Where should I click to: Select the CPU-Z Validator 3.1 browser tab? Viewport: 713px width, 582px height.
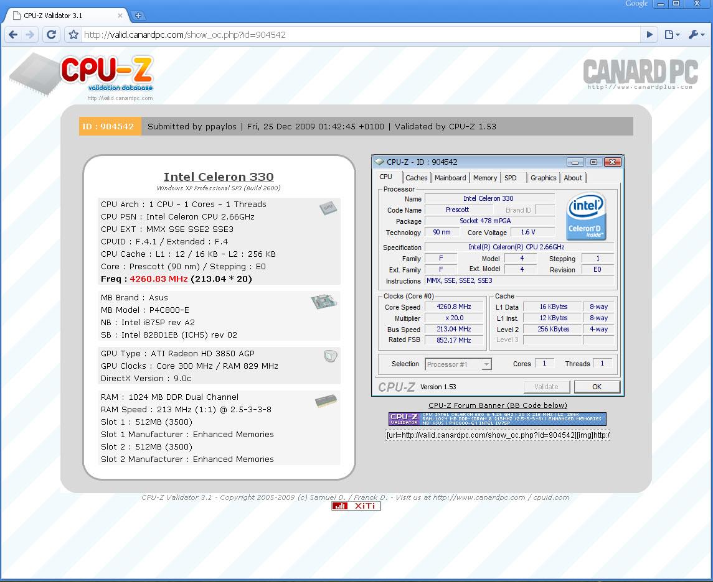click(66, 16)
